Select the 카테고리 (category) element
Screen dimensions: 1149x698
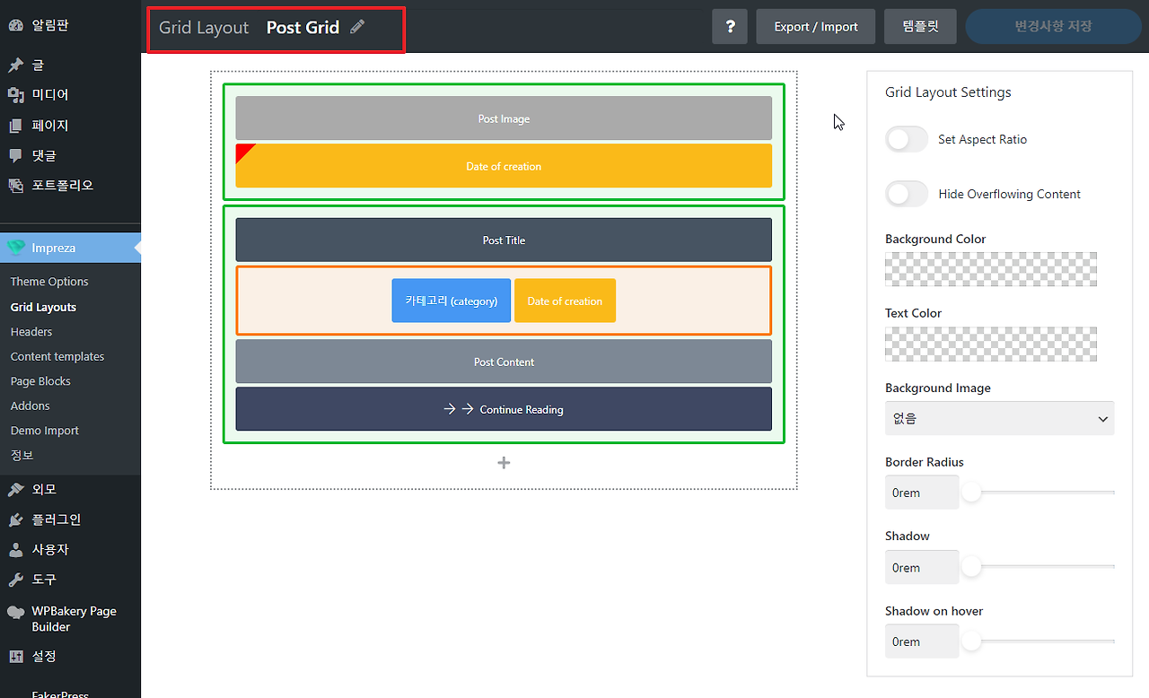point(452,301)
